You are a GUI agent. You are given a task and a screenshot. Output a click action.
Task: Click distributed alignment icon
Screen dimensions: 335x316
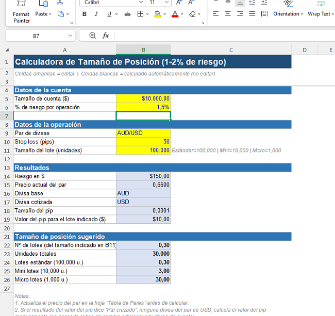[264, 14]
